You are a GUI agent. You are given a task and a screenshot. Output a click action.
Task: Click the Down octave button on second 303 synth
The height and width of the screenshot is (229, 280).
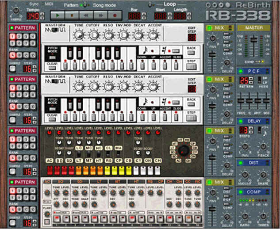tap(142, 117)
